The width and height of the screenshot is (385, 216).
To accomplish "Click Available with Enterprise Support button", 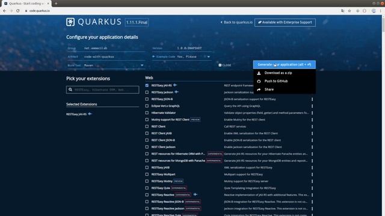I will coord(285,22).
